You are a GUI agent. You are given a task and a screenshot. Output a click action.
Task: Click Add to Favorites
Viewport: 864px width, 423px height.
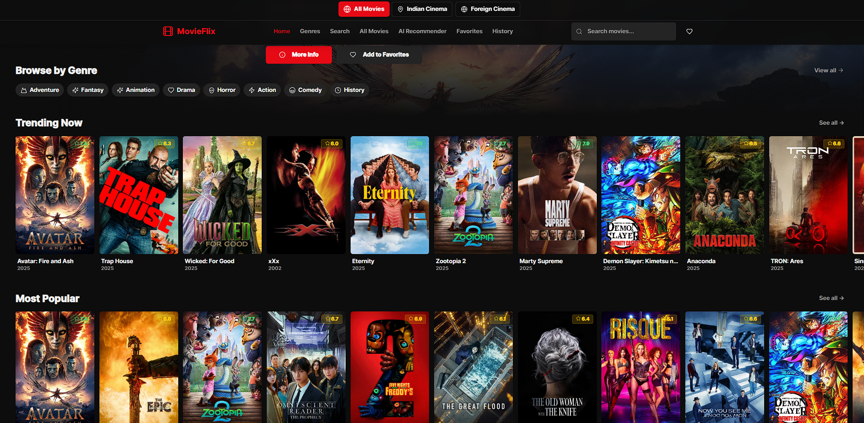[379, 54]
